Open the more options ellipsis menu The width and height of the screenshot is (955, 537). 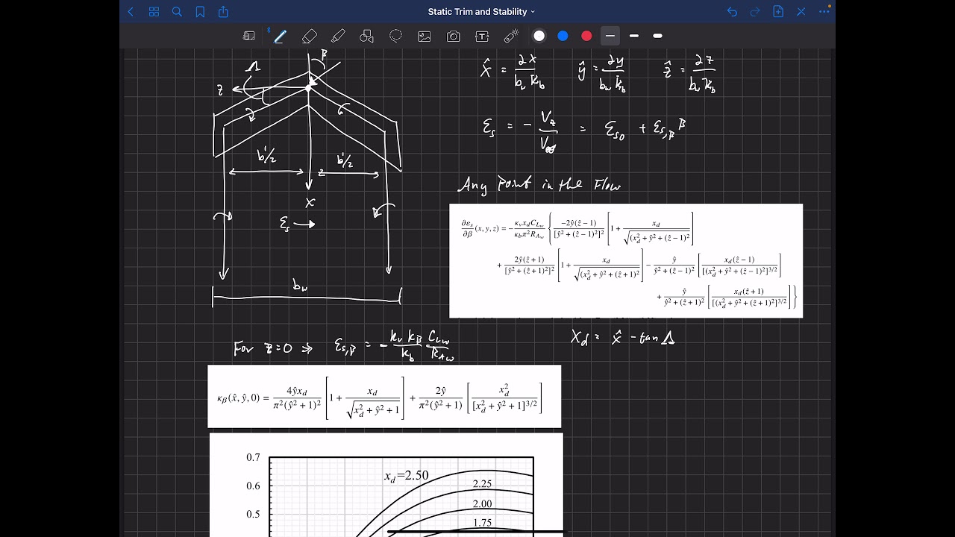point(824,12)
